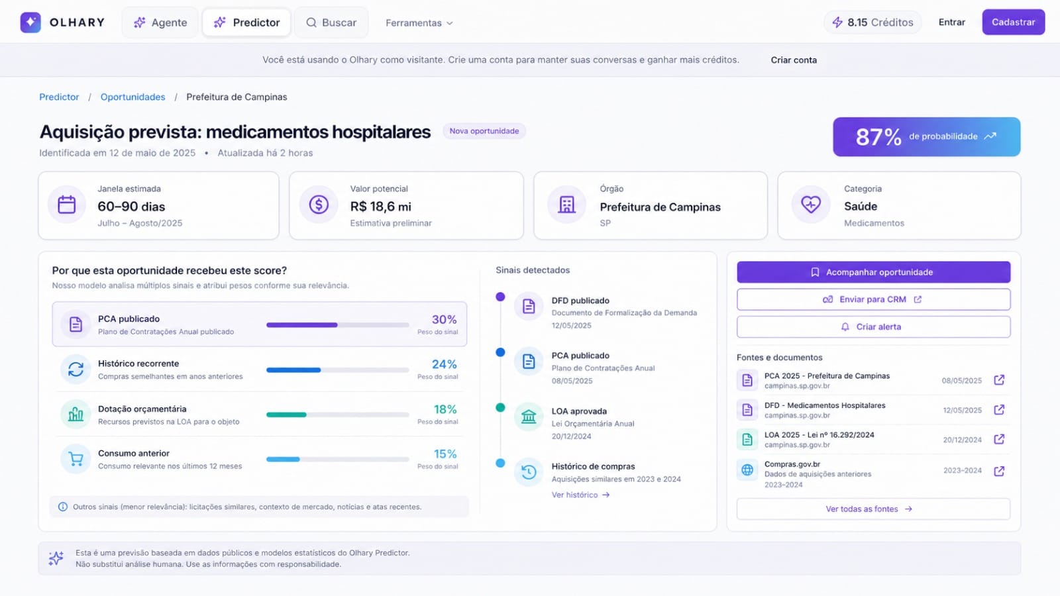Click the DFD Medicamentos document file icon
This screenshot has width=1060, height=596.
747,410
